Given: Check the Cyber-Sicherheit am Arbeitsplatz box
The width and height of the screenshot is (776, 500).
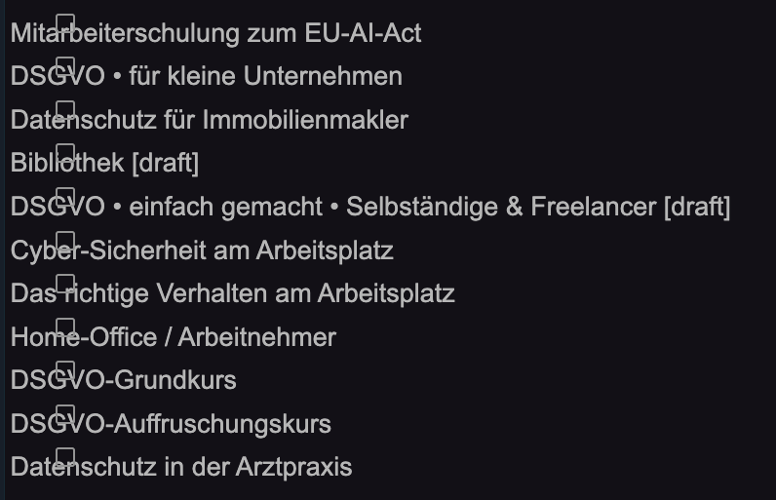Looking at the screenshot, I should (65, 241).
